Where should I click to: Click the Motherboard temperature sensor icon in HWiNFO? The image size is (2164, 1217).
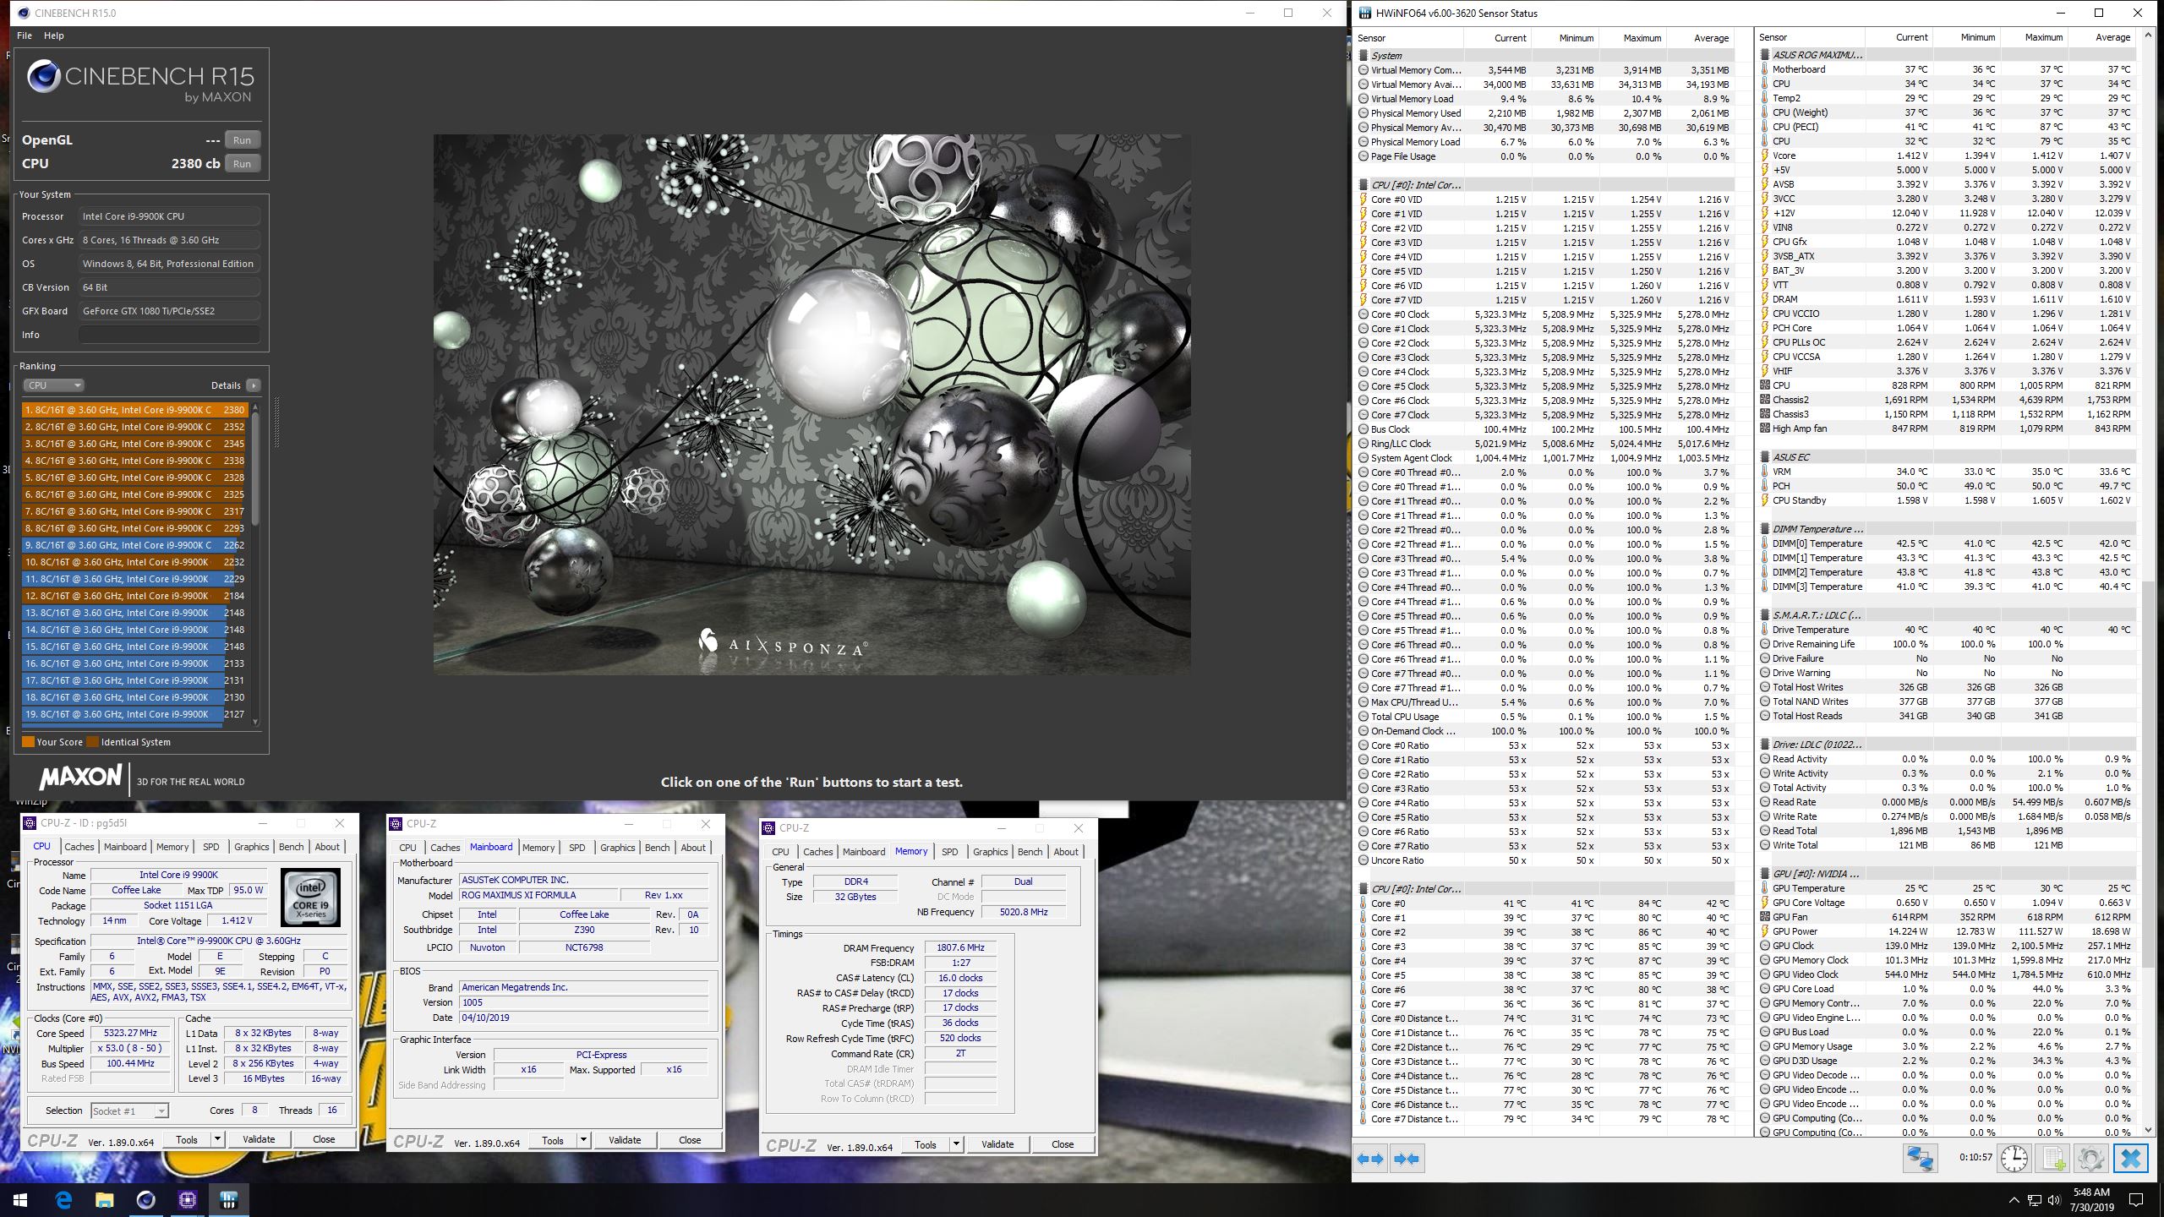1765,69
